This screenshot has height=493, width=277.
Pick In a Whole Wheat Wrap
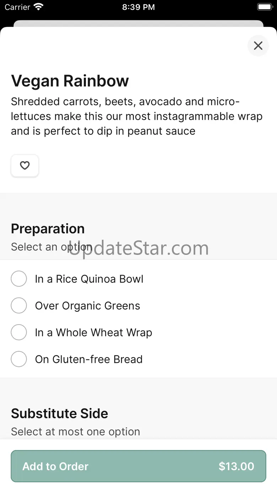pyautogui.click(x=19, y=332)
